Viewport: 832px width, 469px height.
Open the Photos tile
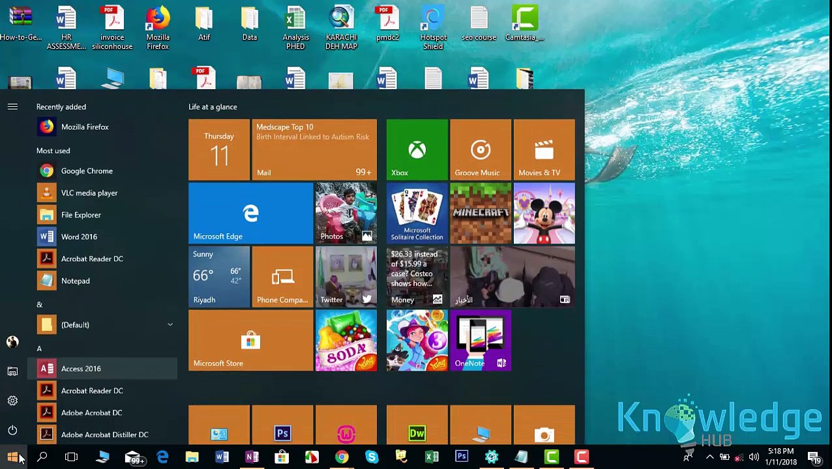(x=346, y=213)
